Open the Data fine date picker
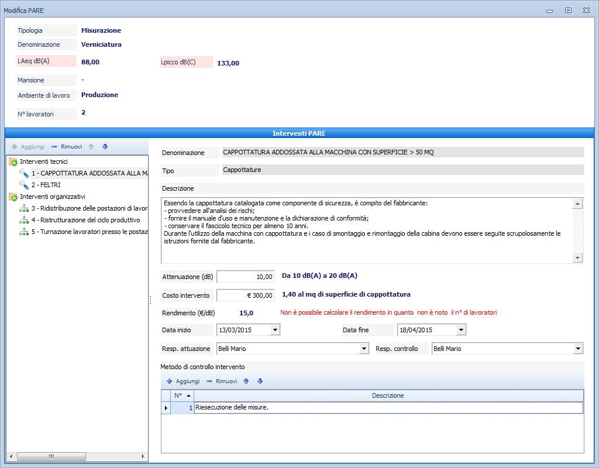 462,330
